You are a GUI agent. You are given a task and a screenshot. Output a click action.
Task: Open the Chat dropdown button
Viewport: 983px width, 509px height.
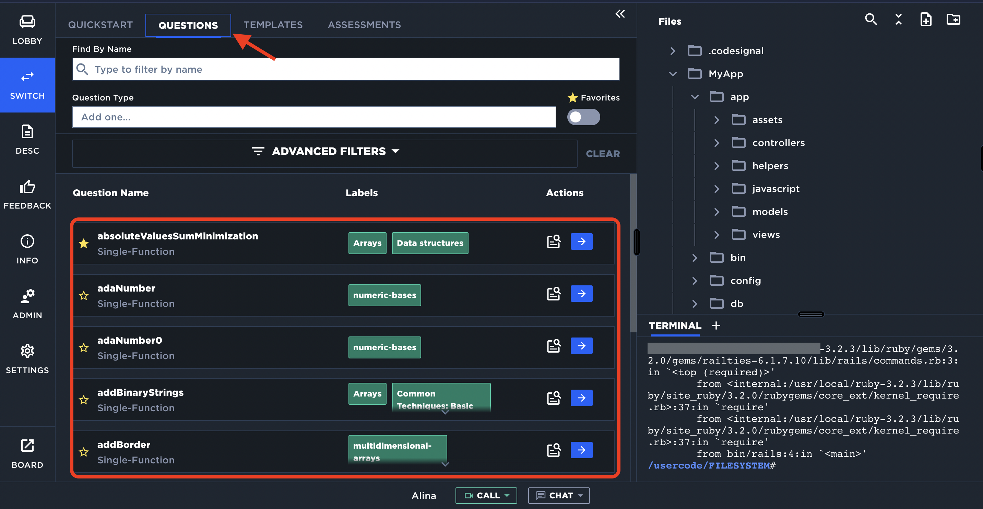tap(559, 495)
